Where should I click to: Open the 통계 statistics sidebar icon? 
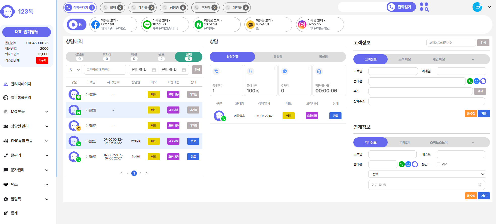[x=6, y=213]
